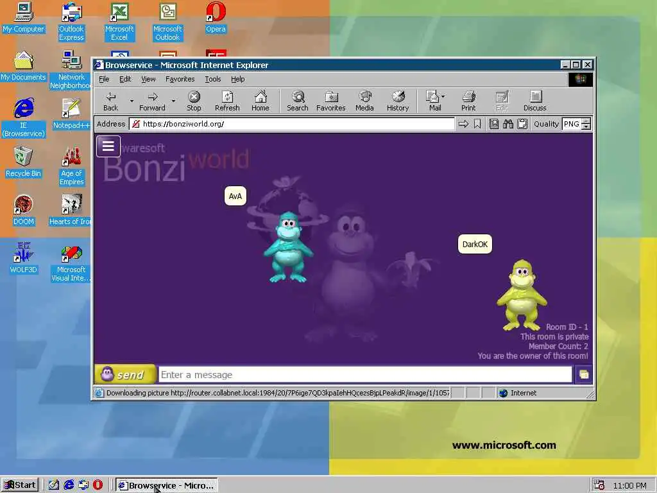657x493 pixels.
Task: Go back with the Back toolbar button
Action: (x=110, y=101)
